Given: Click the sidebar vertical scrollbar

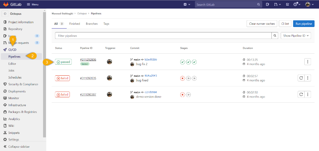Looking at the screenshot, I should click(45, 74).
